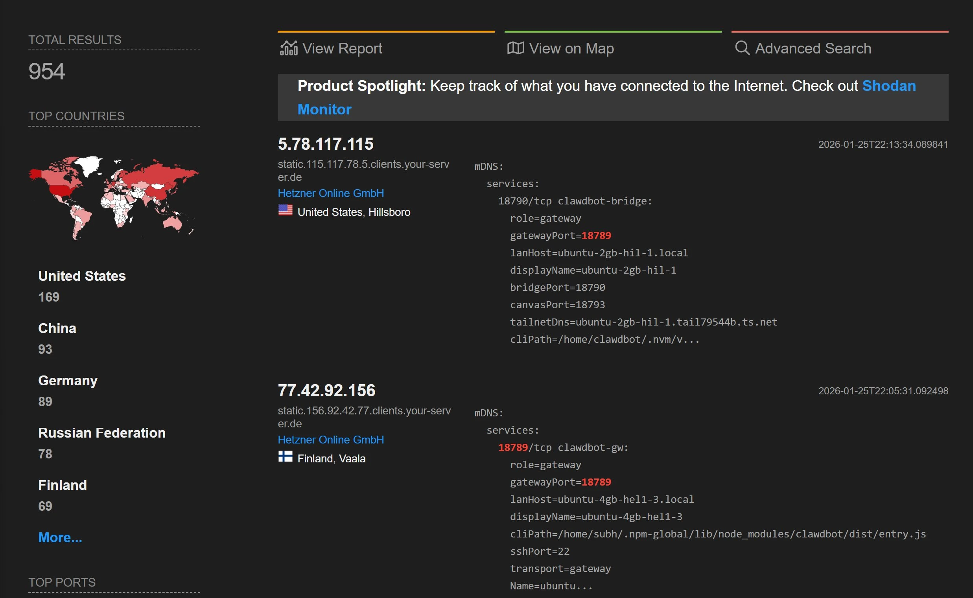Image resolution: width=973 pixels, height=598 pixels.
Task: Open host details for 5.78.117.115
Action: pyautogui.click(x=326, y=144)
